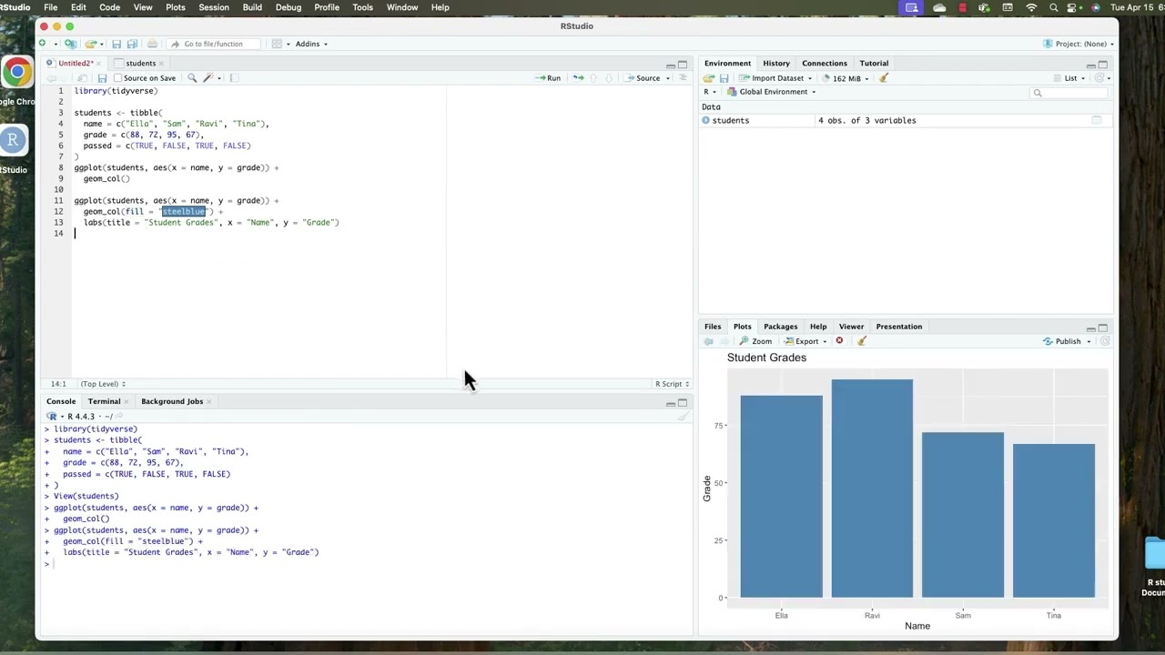Click the Ravi bar in the Student Grades plot

pos(872,488)
